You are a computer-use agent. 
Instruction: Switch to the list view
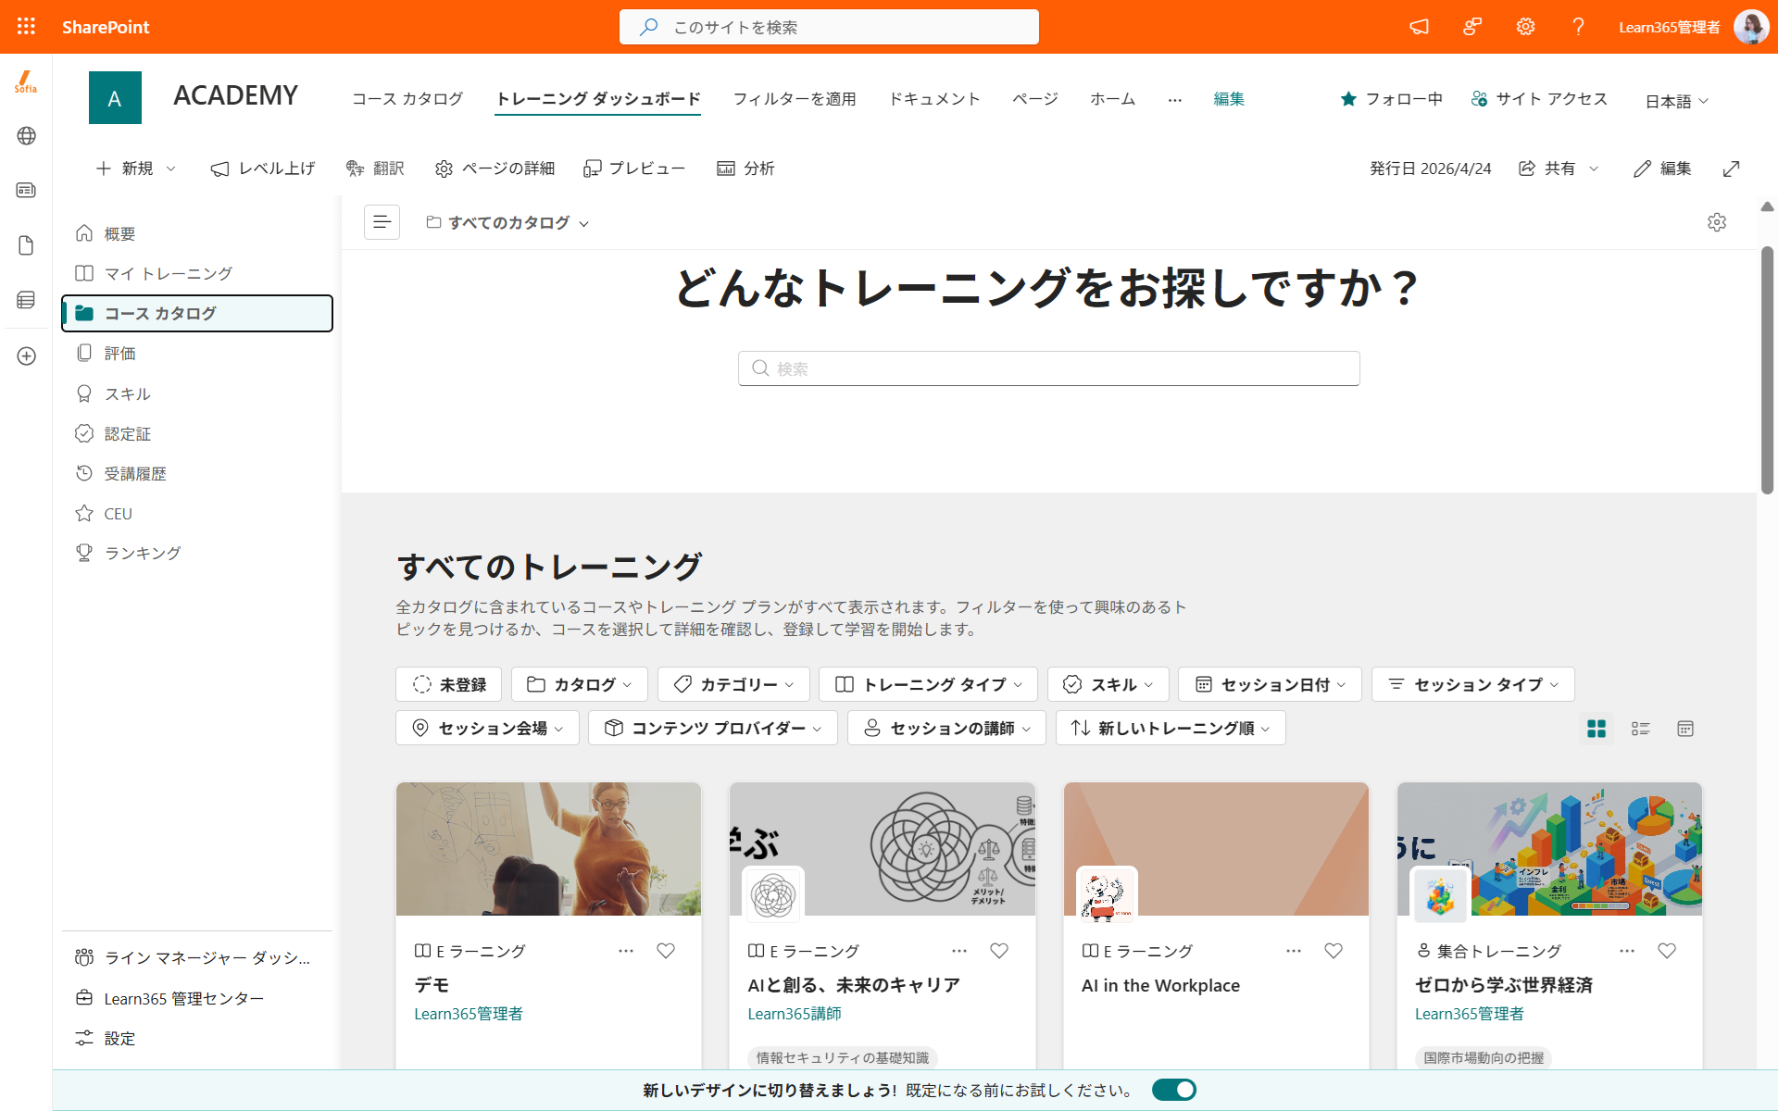pyautogui.click(x=1641, y=729)
